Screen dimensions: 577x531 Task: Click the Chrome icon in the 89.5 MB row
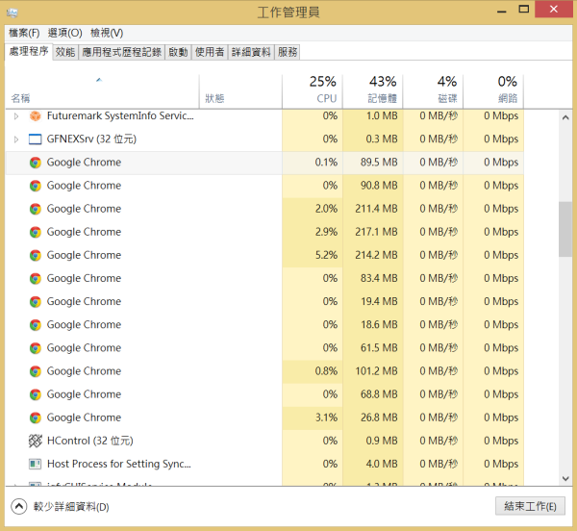(36, 163)
